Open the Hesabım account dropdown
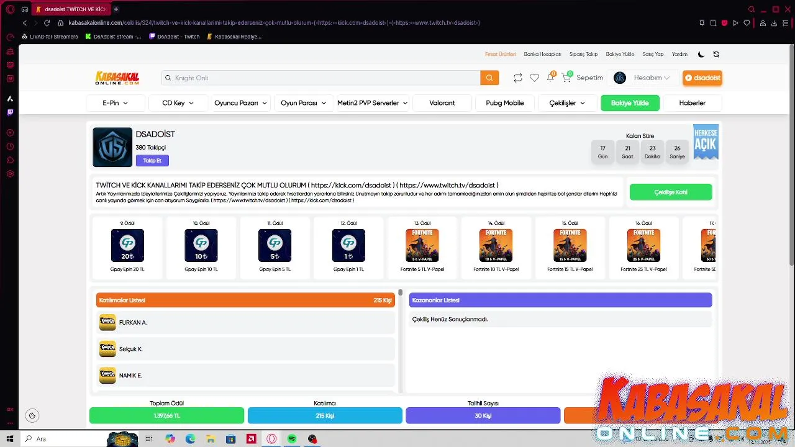 click(645, 78)
